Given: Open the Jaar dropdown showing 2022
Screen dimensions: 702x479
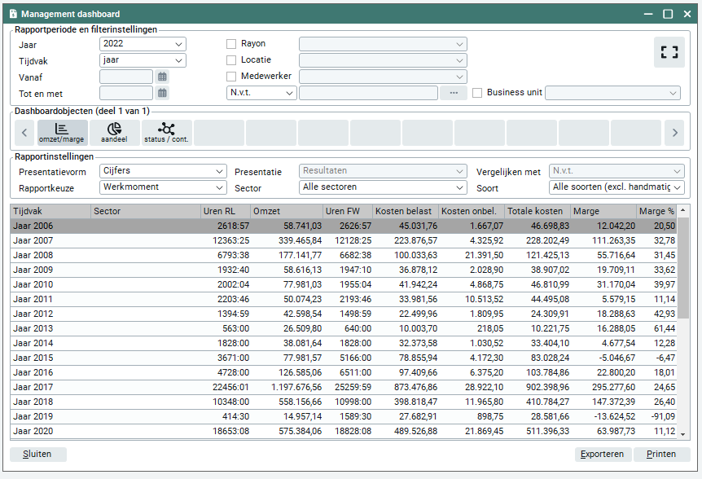Looking at the screenshot, I should [143, 44].
